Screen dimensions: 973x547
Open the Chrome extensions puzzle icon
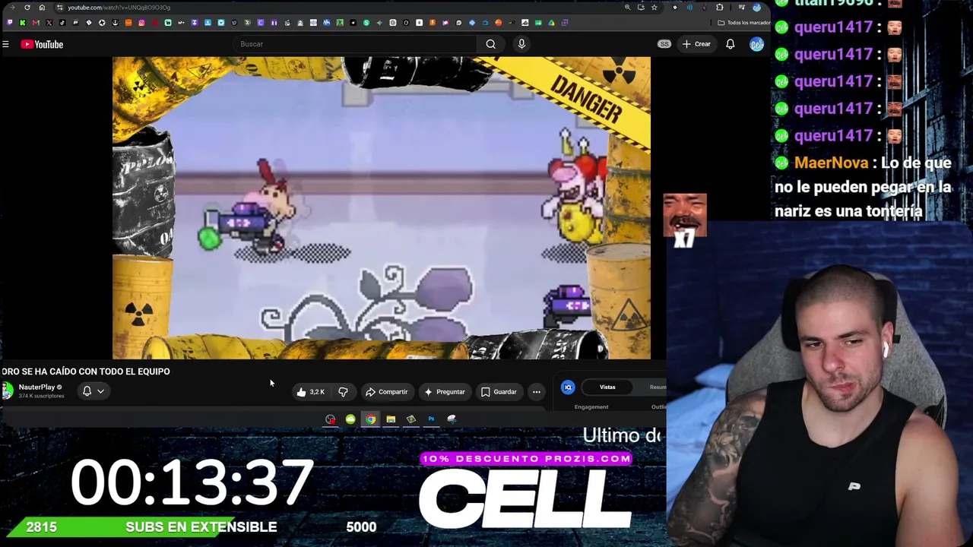point(720,8)
